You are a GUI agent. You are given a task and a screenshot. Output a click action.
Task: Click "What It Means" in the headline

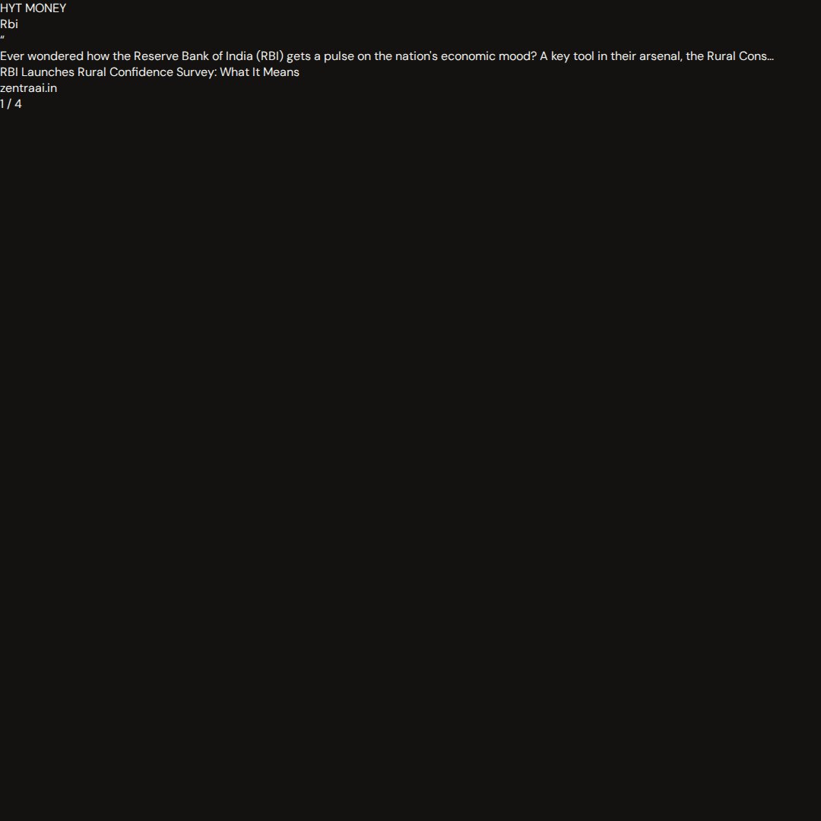tap(260, 72)
